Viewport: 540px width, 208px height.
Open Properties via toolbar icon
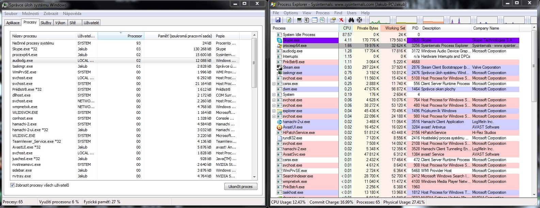tap(333, 20)
